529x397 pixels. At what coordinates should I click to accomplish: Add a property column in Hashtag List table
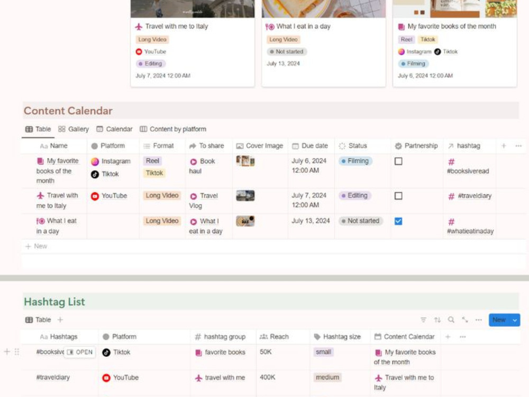(448, 337)
